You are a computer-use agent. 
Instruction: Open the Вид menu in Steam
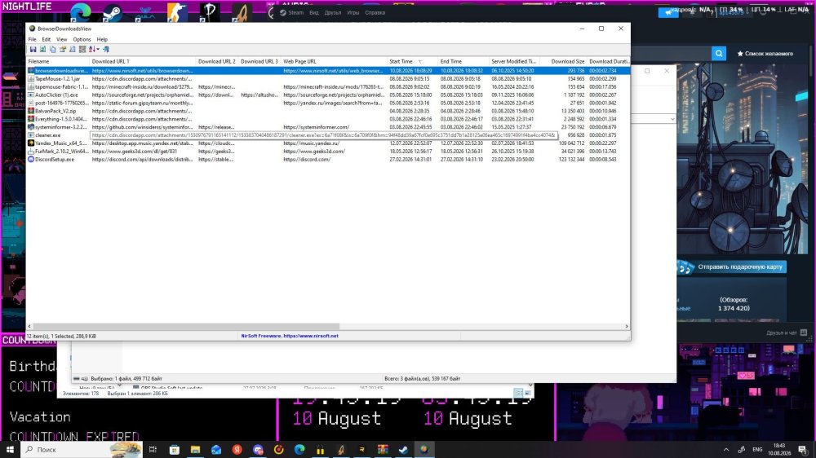(314, 12)
